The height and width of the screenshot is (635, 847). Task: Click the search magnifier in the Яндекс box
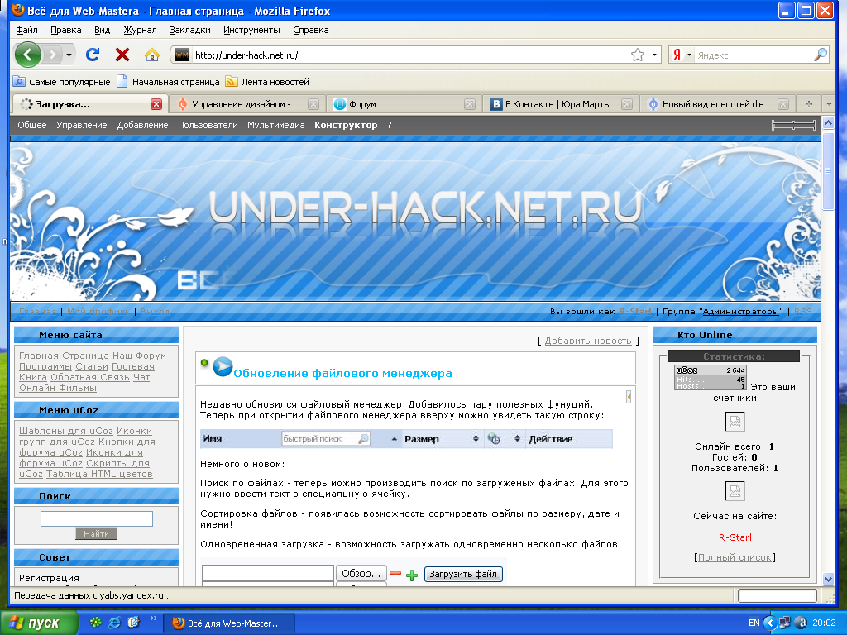(x=820, y=55)
